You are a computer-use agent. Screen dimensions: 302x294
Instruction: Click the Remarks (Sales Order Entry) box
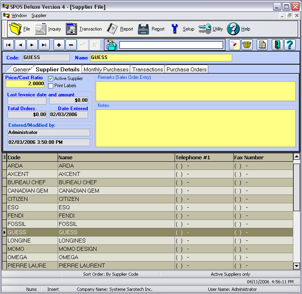[x=196, y=91]
